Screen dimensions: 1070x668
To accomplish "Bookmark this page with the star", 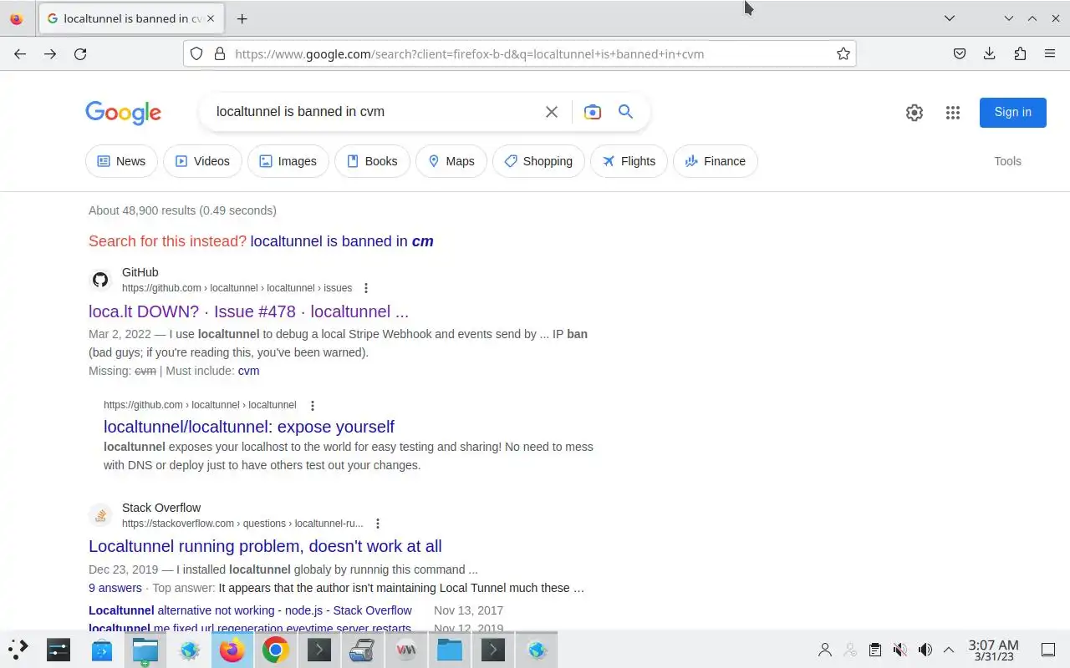I will (x=843, y=53).
